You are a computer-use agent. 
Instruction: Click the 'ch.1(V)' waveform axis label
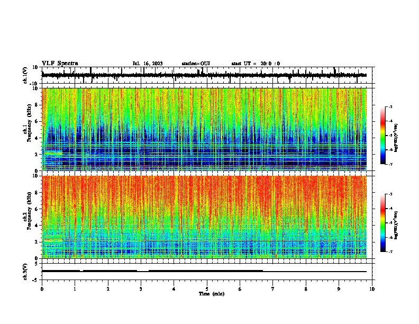(25, 75)
